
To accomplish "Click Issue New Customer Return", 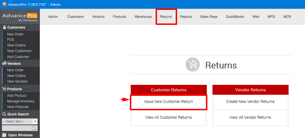I will [168, 102].
